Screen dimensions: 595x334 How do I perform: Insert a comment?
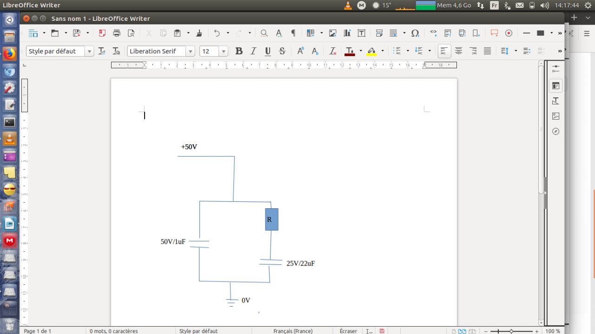(x=495, y=33)
